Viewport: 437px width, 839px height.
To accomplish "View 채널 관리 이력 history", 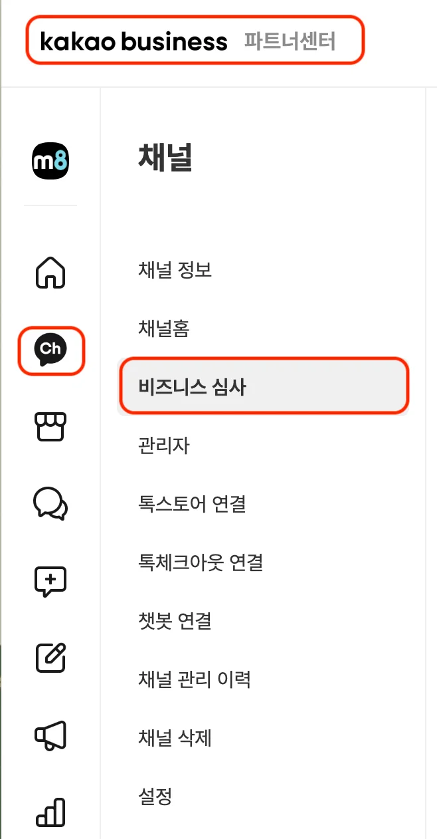I will click(x=195, y=679).
